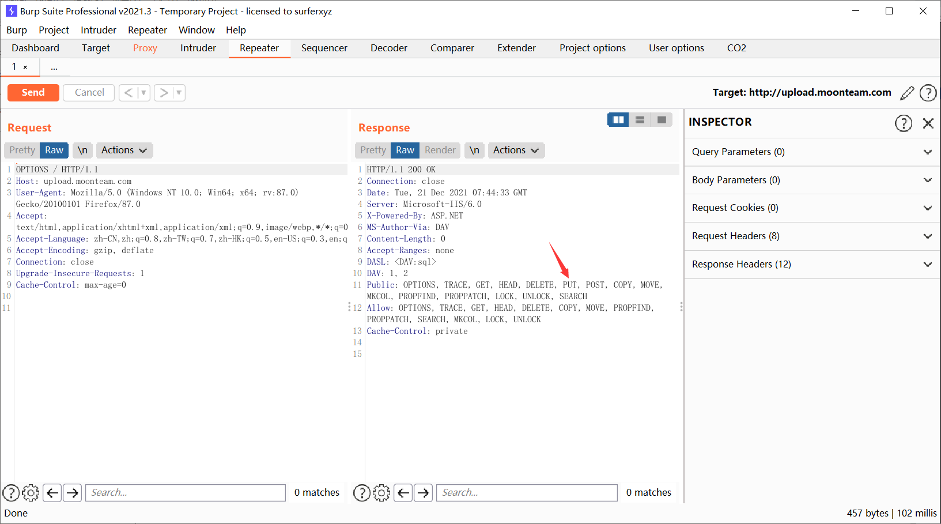Open the Help menu

pyautogui.click(x=236, y=30)
